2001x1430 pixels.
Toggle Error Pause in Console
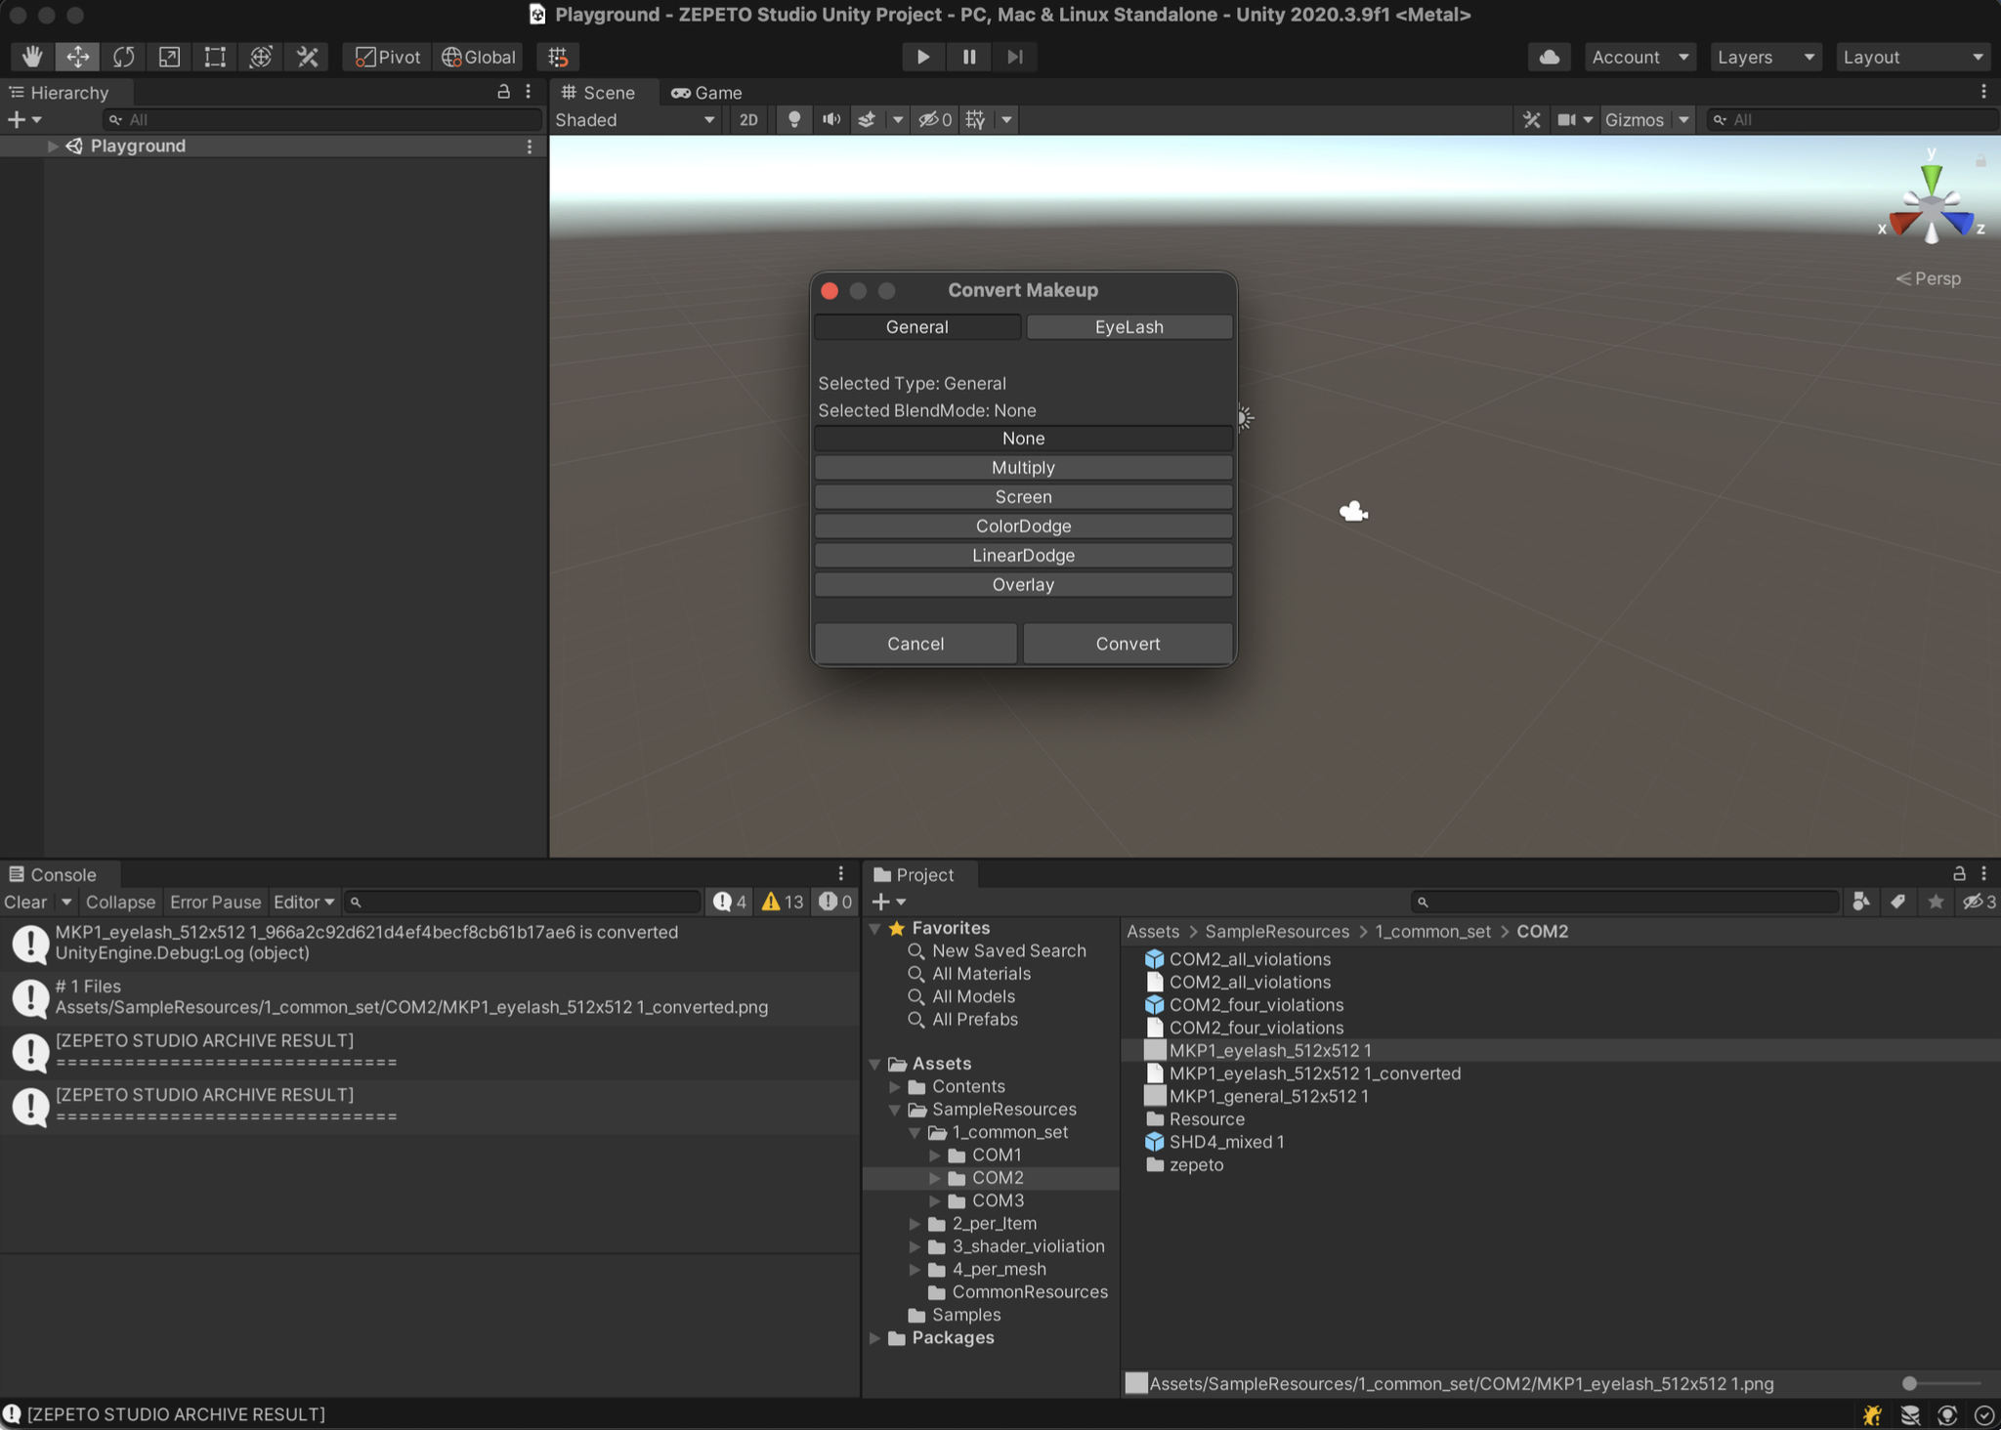215,902
